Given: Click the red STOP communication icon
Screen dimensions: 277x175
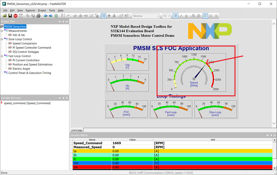Looking at the screenshot, I should tap(15, 16).
